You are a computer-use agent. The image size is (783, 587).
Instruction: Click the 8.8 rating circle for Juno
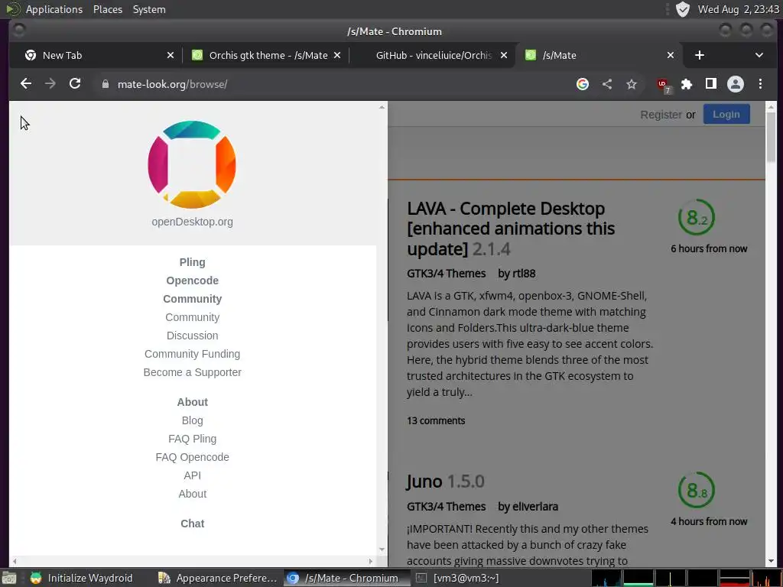696,490
